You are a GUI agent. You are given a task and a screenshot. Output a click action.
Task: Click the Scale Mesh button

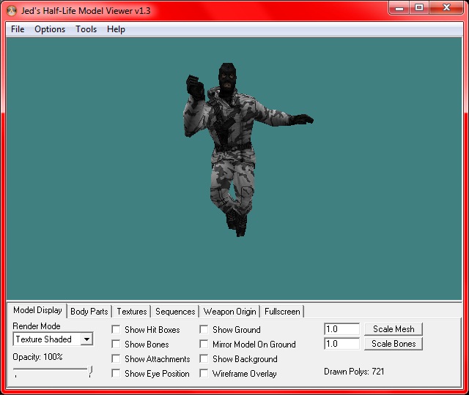[394, 329]
